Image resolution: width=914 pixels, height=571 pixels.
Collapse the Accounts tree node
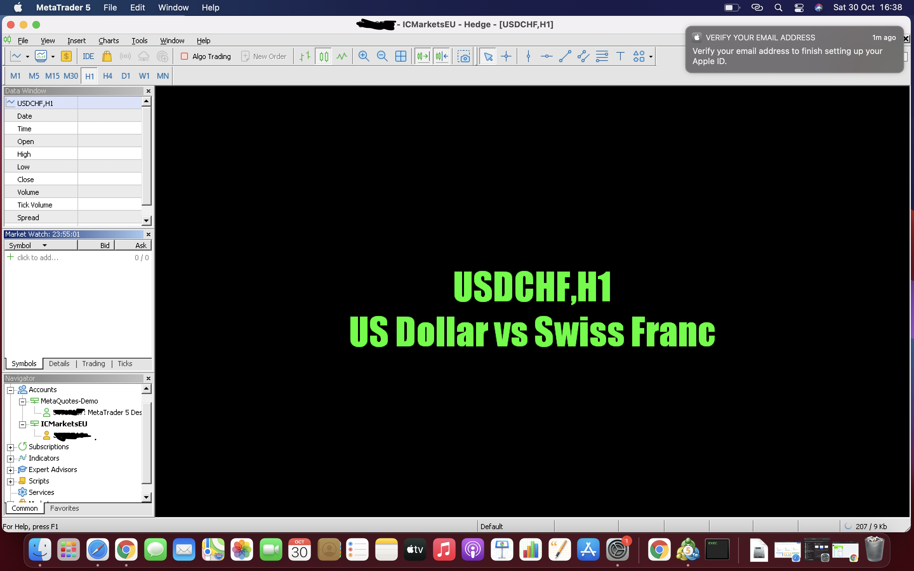tap(10, 390)
